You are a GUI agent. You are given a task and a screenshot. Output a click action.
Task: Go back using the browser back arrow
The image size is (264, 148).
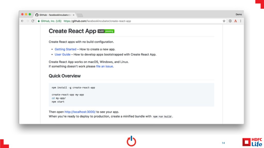(22, 21)
